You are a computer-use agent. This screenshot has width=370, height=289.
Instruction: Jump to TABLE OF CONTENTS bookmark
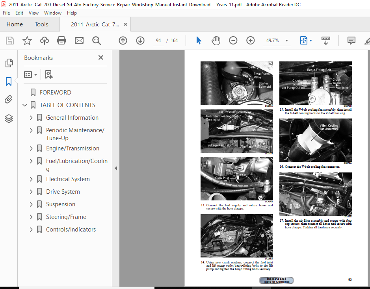tap(67, 105)
